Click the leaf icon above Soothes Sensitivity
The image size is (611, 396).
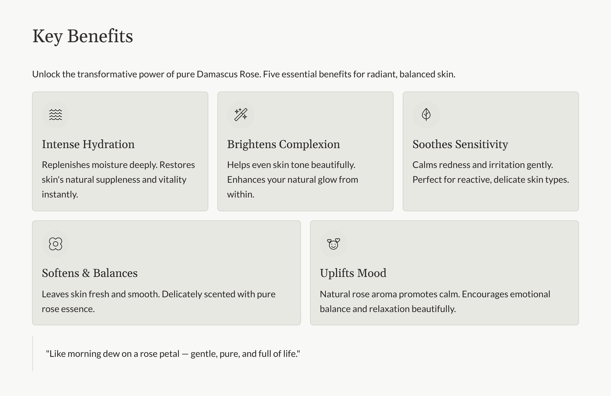pos(426,115)
